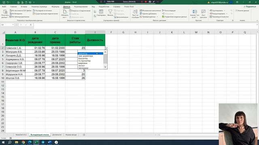
Task: Open Существующие подключения (Existing Connections)
Action: tap(45, 14)
